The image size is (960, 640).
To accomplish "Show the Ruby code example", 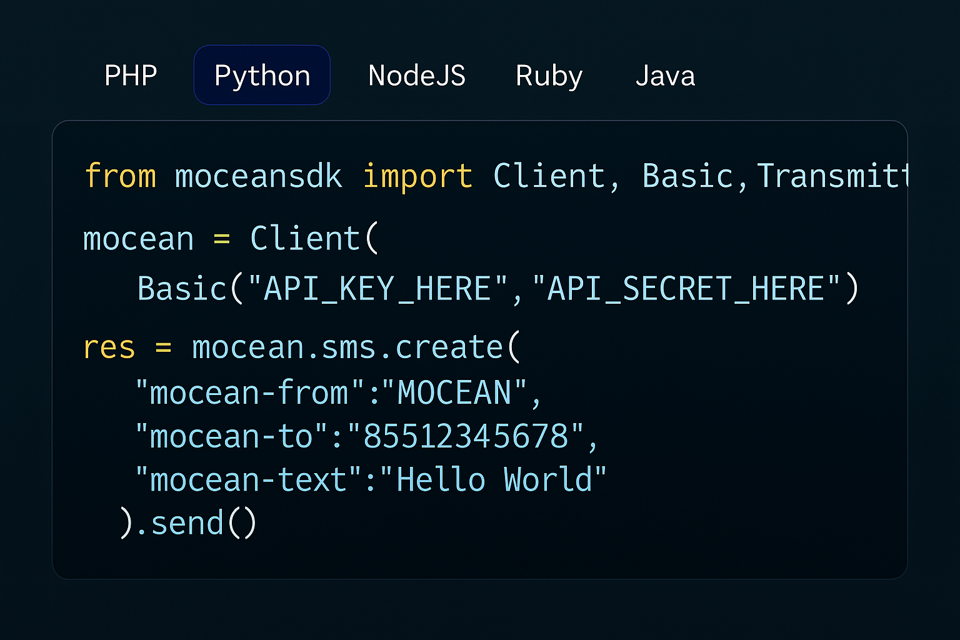I will coord(549,76).
